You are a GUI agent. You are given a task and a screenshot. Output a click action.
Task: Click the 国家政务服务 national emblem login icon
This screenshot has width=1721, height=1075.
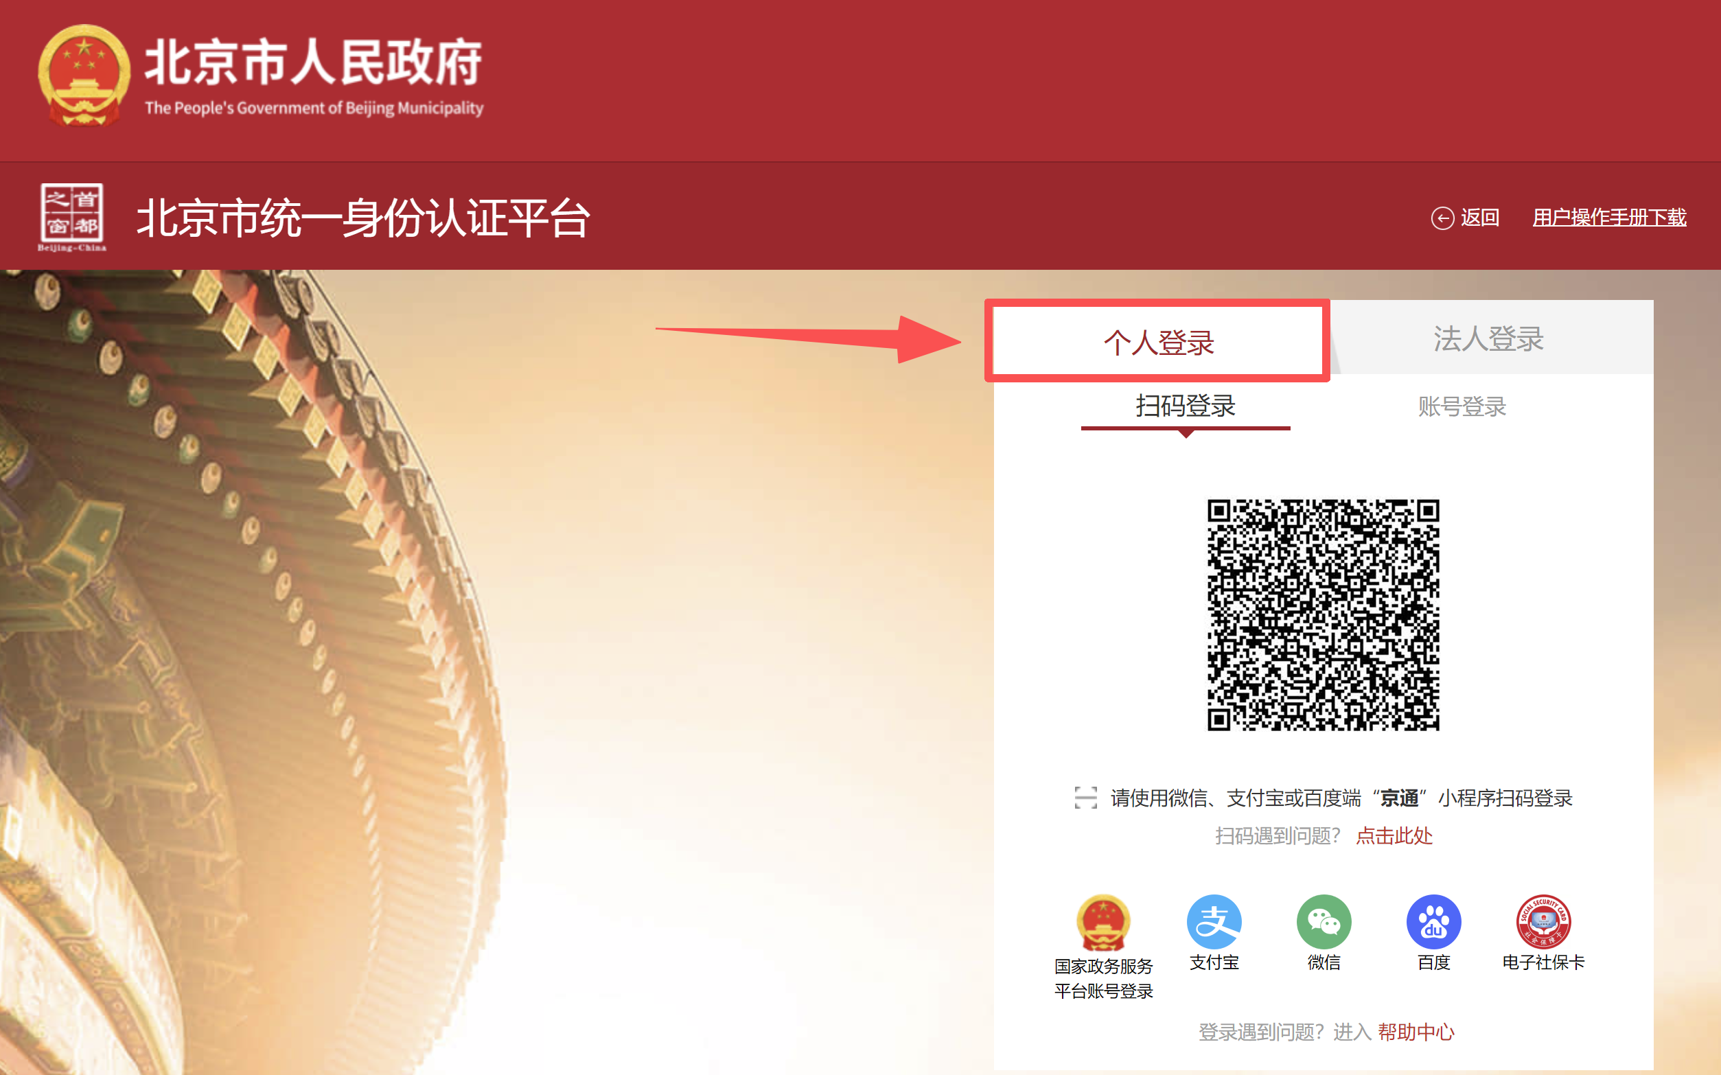pos(1103,922)
